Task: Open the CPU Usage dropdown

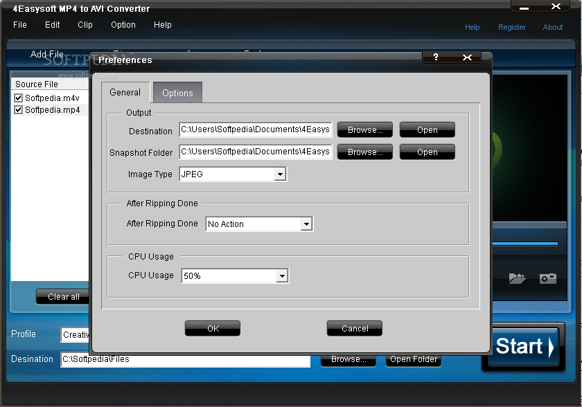Action: tap(282, 275)
